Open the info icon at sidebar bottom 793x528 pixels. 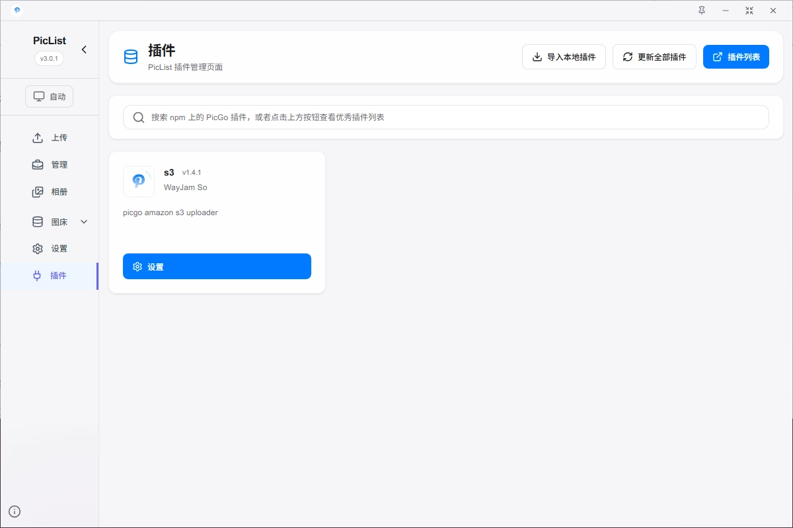pos(15,511)
